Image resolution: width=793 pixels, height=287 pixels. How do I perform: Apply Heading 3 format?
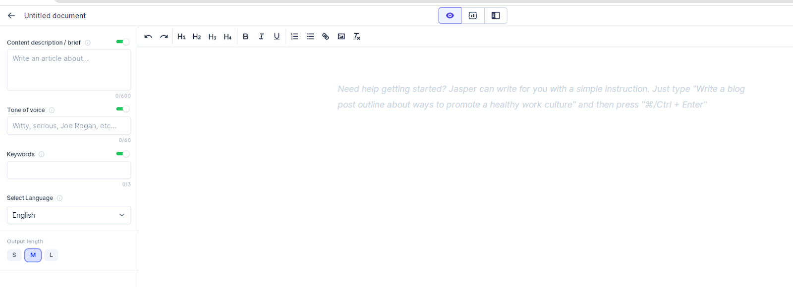pos(212,37)
